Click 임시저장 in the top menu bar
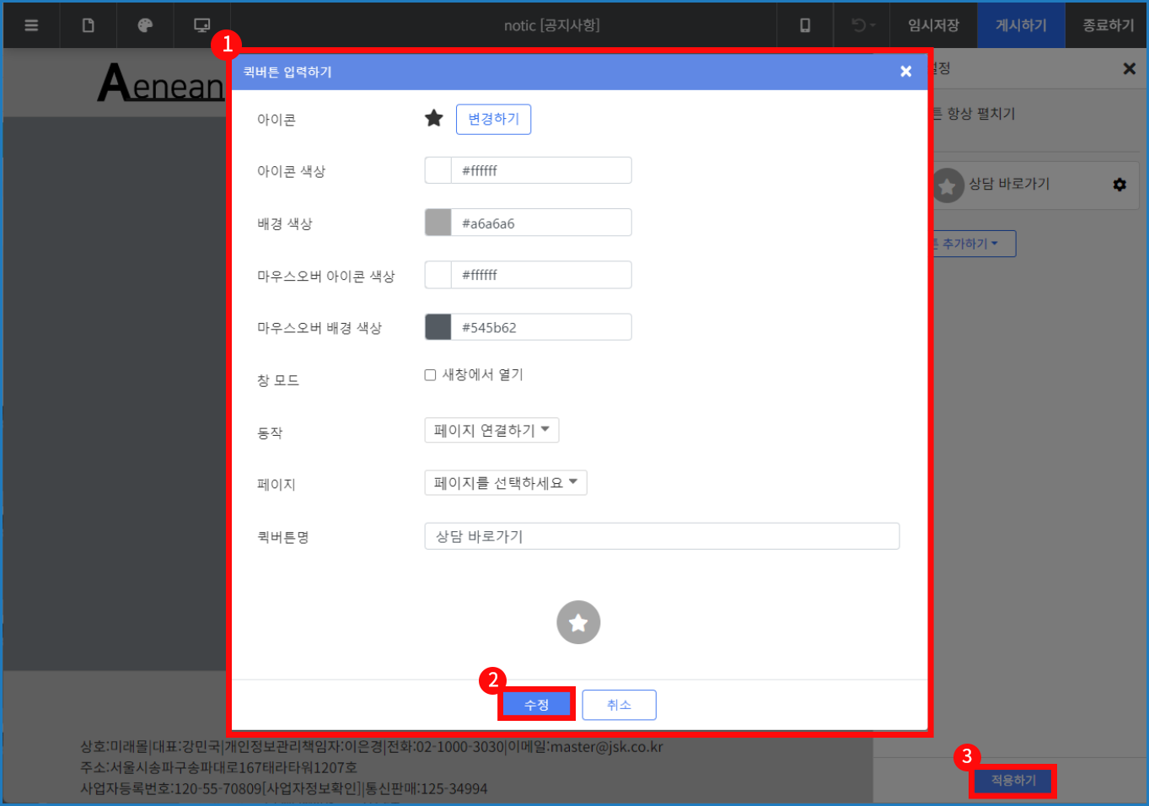This screenshot has width=1149, height=806. [933, 24]
